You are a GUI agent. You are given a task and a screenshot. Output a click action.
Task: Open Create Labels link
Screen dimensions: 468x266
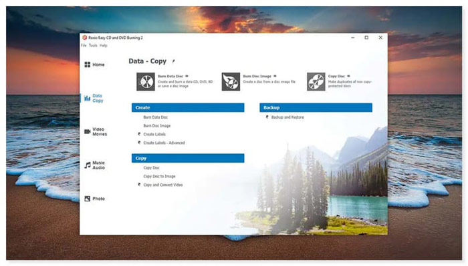[154, 135]
